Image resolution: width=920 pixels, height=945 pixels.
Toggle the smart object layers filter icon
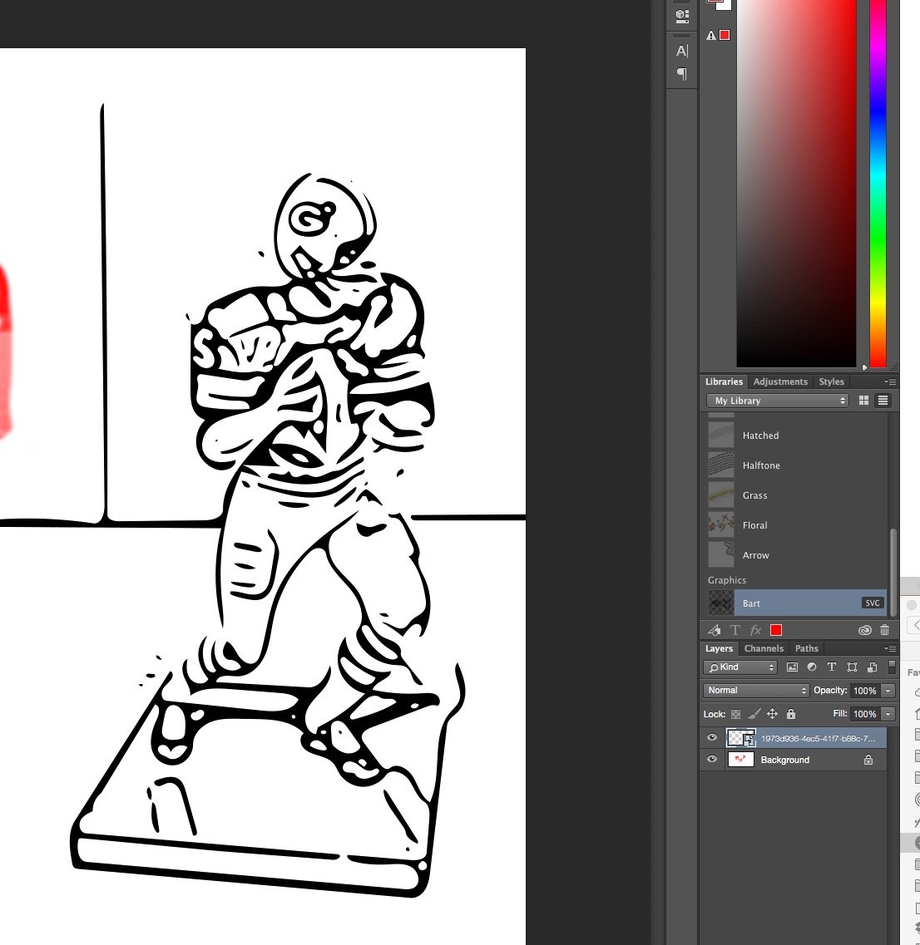tap(872, 667)
